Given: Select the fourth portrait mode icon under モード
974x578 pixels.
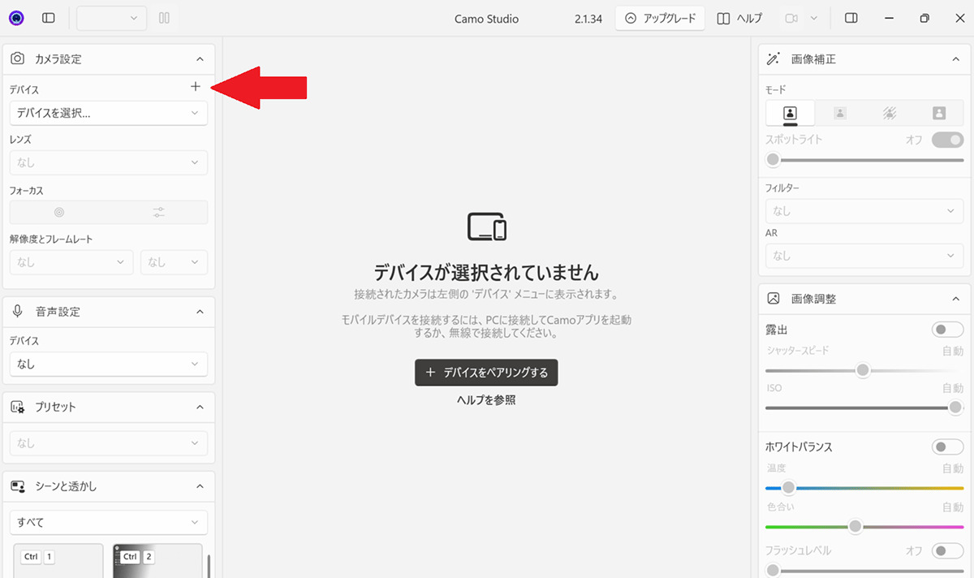Looking at the screenshot, I should pos(939,114).
